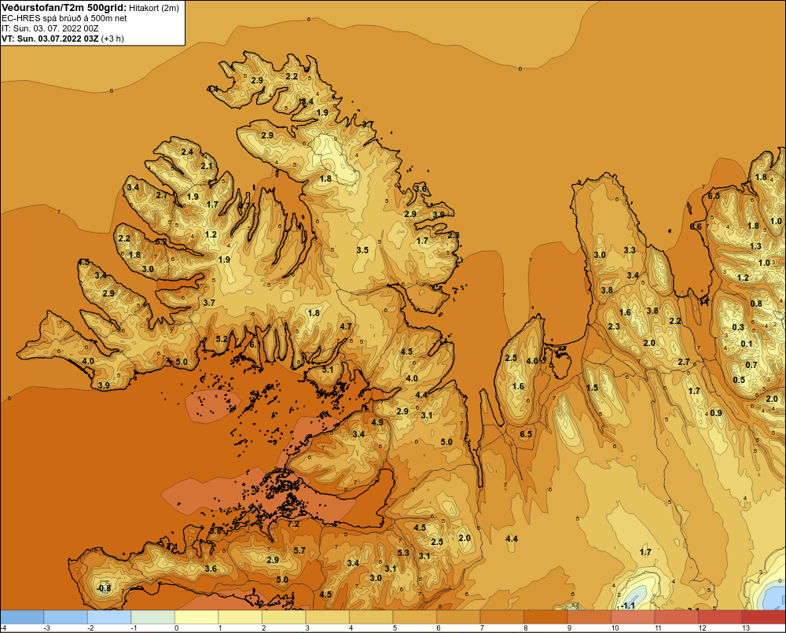The width and height of the screenshot is (786, 633).
Task: Click the legend swatch between 11 and 12
Action: click(x=676, y=616)
